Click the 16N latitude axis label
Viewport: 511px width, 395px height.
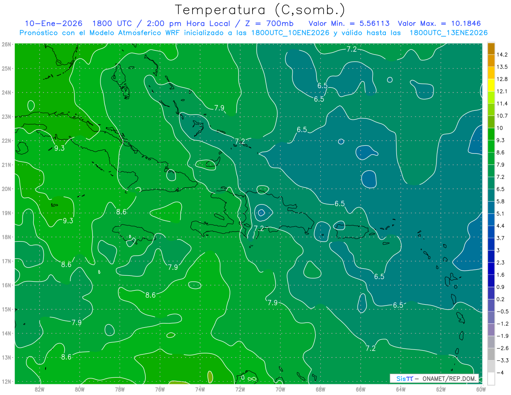coord(6,285)
